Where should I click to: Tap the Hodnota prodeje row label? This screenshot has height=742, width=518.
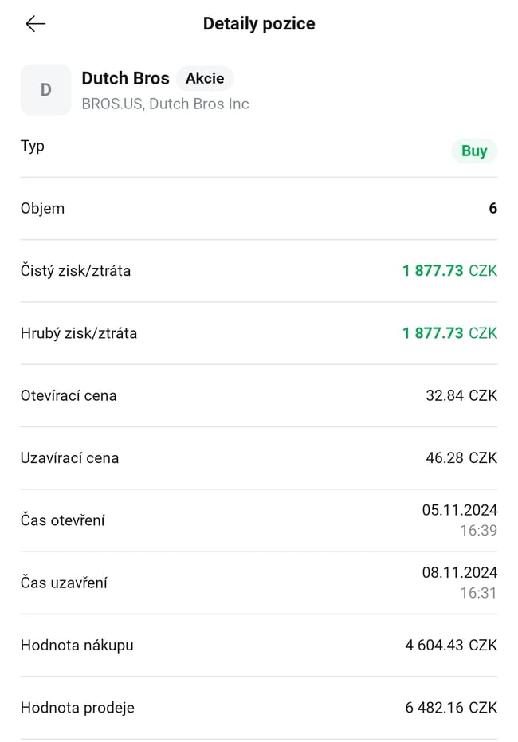pos(77,708)
